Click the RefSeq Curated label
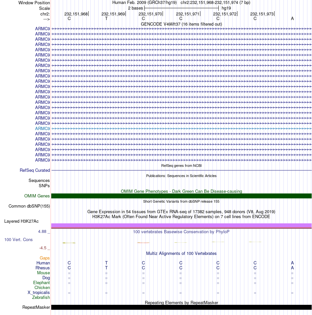 coord(35,170)
